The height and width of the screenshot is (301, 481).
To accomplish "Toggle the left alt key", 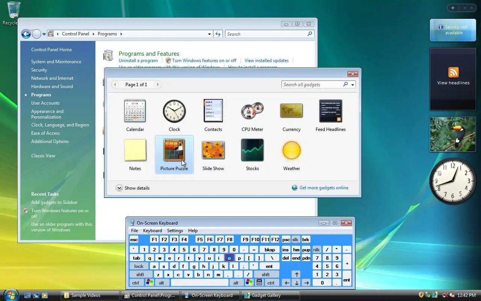I will coord(162,283).
